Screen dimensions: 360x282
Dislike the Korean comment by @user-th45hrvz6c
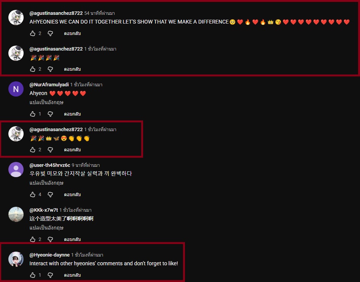(50, 195)
